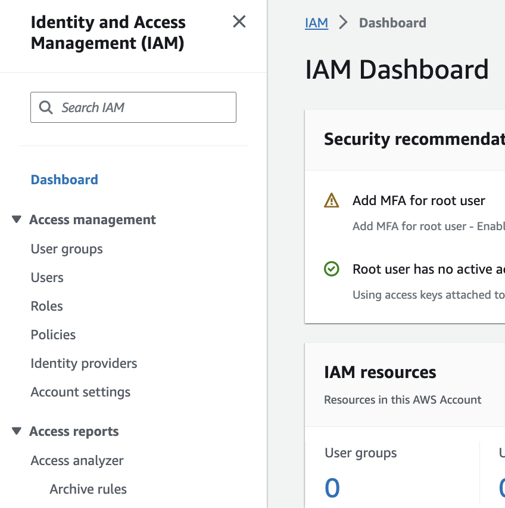505x508 pixels.
Task: Click the magnifier icon in Search IAM
Action: coord(46,107)
